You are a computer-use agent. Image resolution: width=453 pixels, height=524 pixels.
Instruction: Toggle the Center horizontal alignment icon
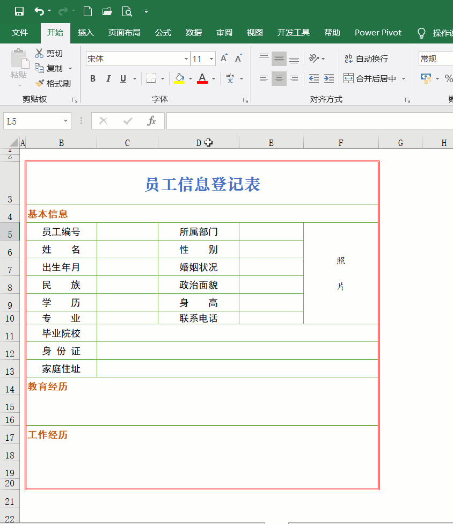[x=279, y=78]
